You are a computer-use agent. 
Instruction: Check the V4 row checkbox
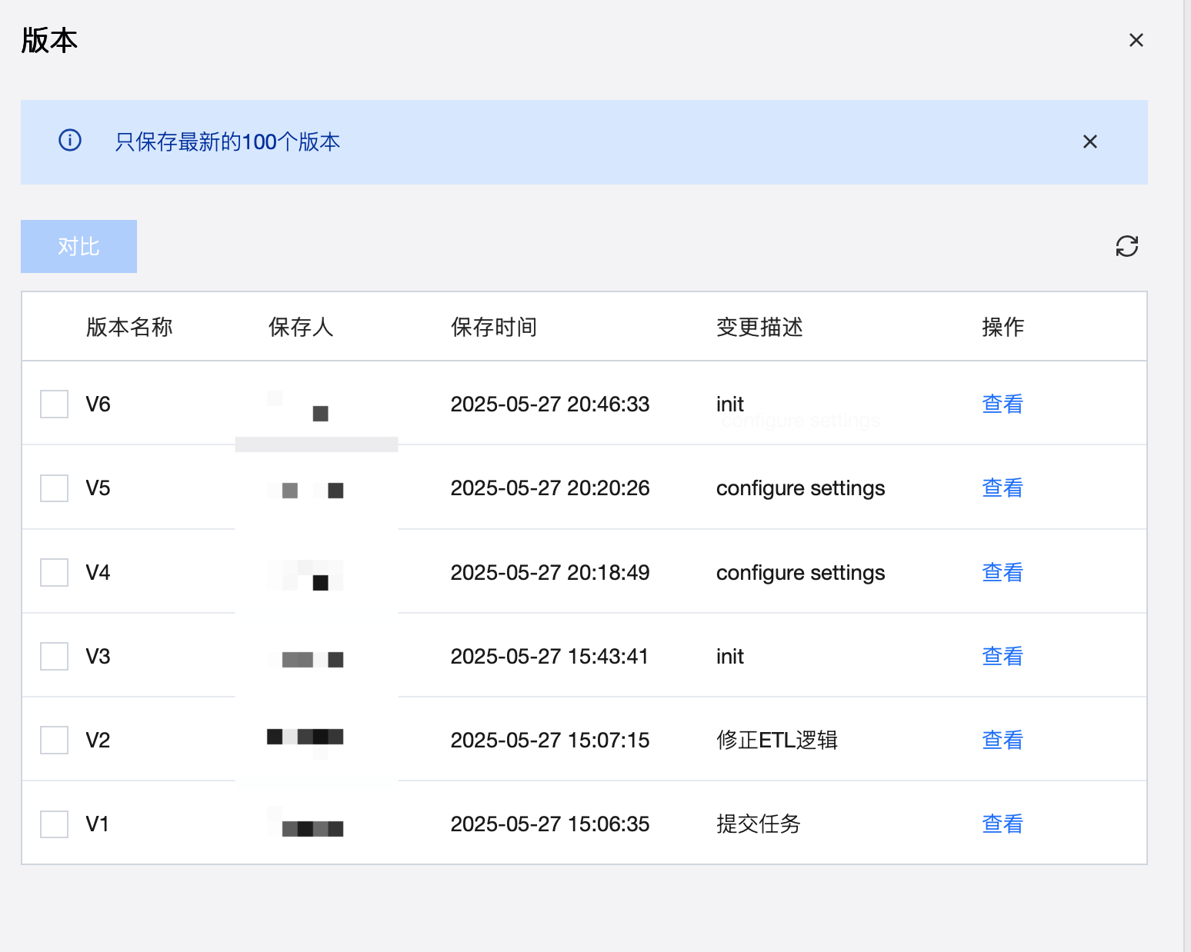click(55, 572)
